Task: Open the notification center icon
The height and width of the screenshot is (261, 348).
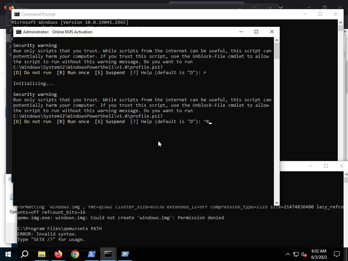Action: (337, 254)
